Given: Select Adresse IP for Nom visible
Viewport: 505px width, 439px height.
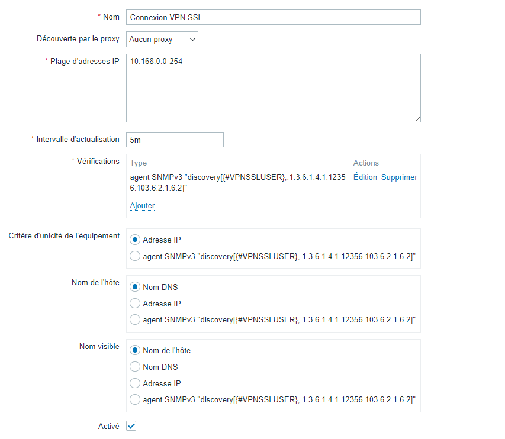Looking at the screenshot, I should (135, 383).
